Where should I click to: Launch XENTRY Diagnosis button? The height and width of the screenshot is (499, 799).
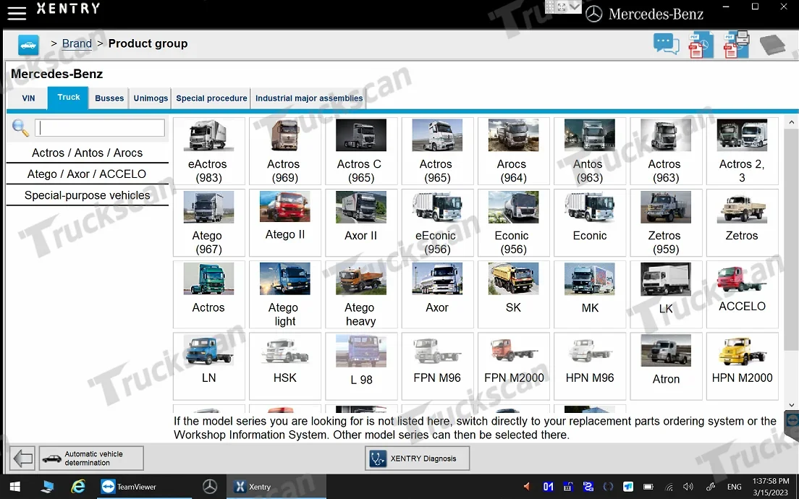(418, 459)
